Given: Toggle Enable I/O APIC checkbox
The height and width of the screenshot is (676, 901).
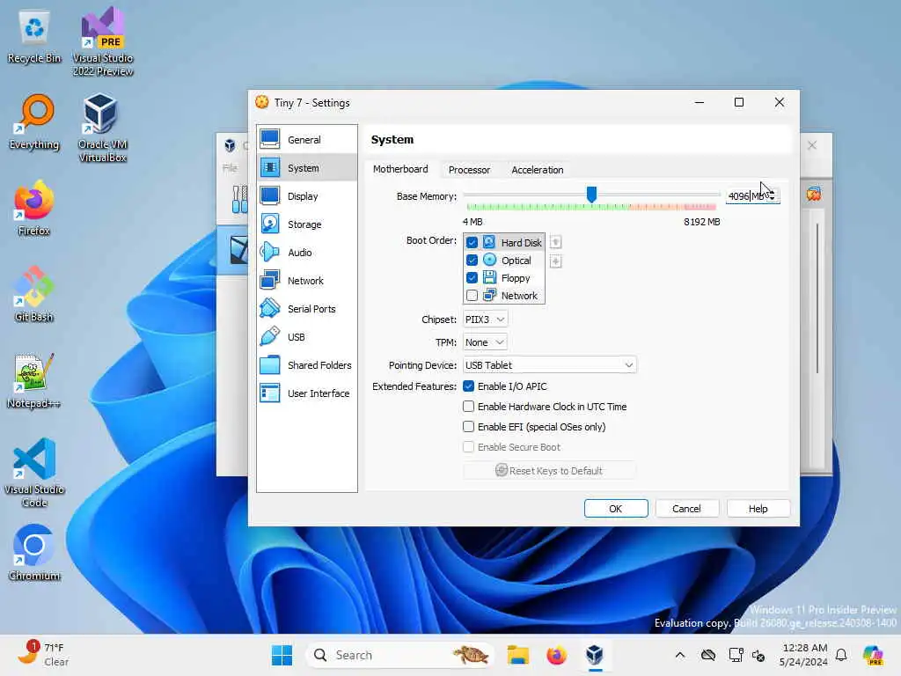Looking at the screenshot, I should 468,386.
